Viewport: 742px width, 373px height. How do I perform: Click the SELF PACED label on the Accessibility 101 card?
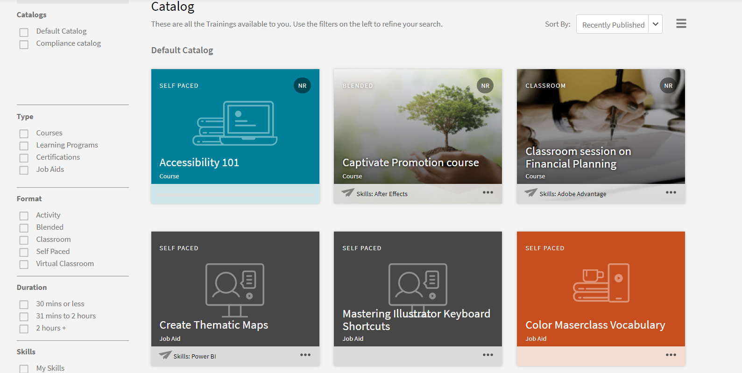click(179, 86)
